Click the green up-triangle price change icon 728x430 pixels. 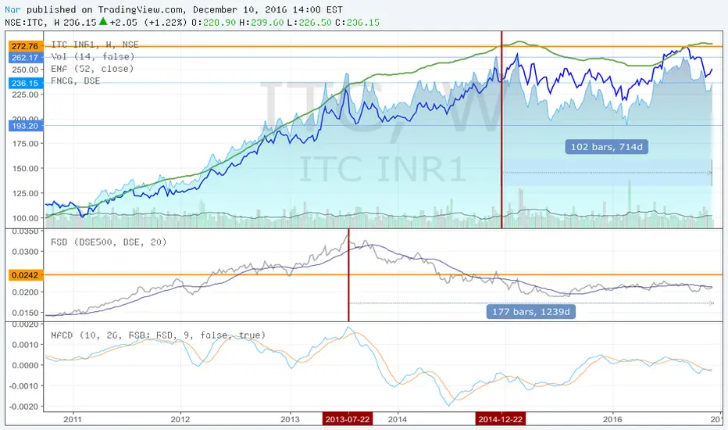pos(103,21)
